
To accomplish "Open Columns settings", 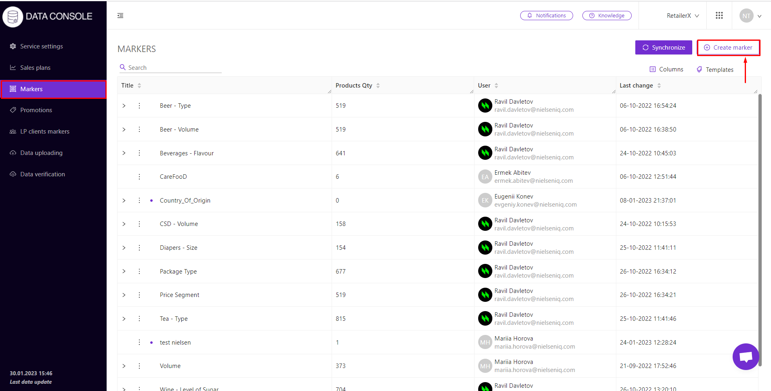I will coord(666,69).
